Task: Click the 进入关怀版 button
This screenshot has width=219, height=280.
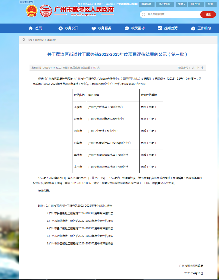Action: coord(165,4)
